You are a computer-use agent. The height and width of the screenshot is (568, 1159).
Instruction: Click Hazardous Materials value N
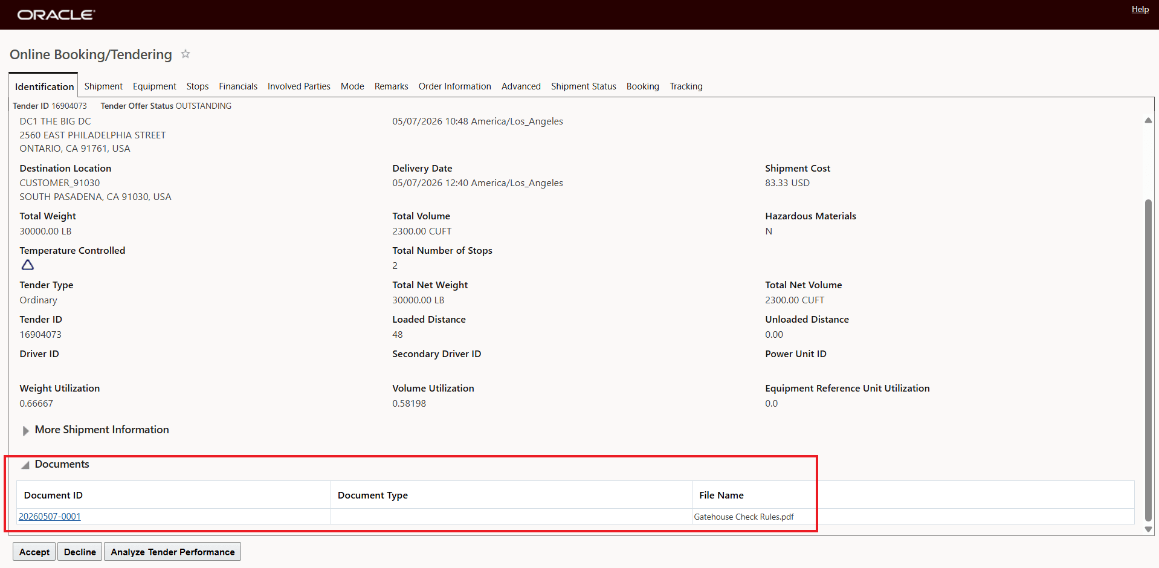769,231
